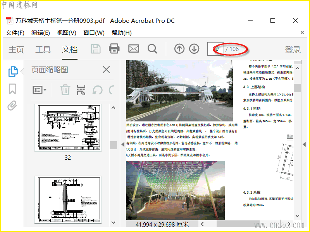
Task: Open the Bookmarks sidebar icon
Action: coord(12,89)
